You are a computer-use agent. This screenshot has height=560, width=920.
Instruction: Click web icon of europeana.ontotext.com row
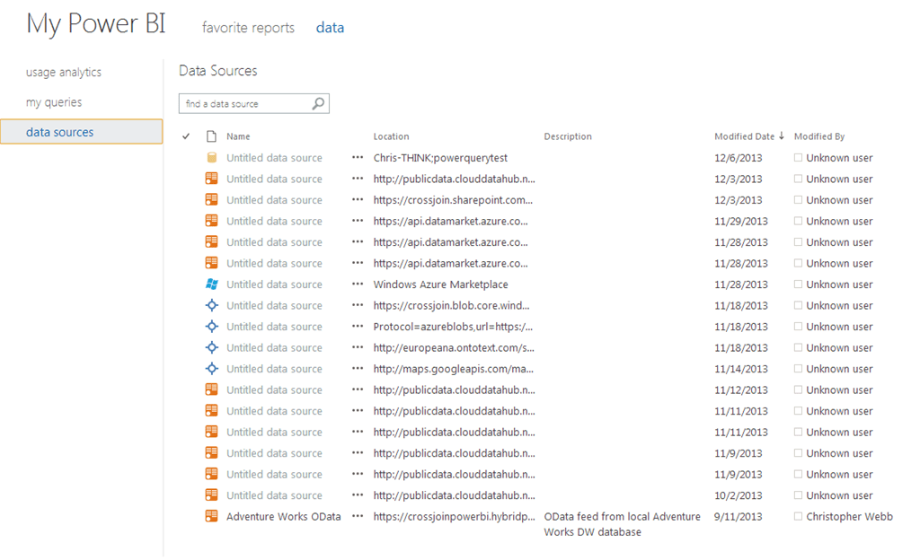tap(212, 347)
